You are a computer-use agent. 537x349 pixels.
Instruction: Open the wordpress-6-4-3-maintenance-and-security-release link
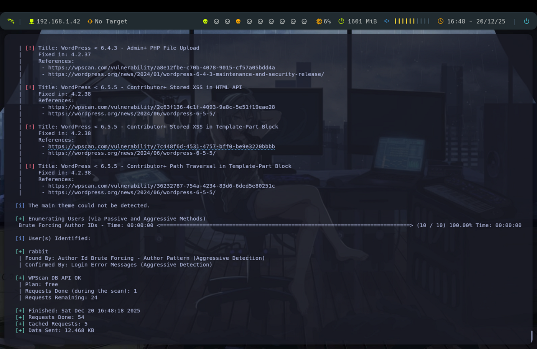coord(186,74)
